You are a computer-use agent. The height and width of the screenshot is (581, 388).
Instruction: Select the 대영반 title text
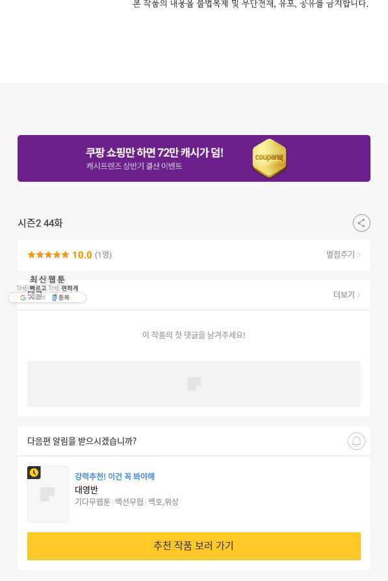click(x=86, y=489)
